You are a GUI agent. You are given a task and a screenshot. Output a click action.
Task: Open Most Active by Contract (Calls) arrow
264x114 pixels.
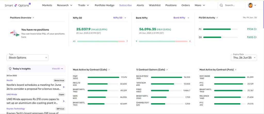tap(109, 70)
